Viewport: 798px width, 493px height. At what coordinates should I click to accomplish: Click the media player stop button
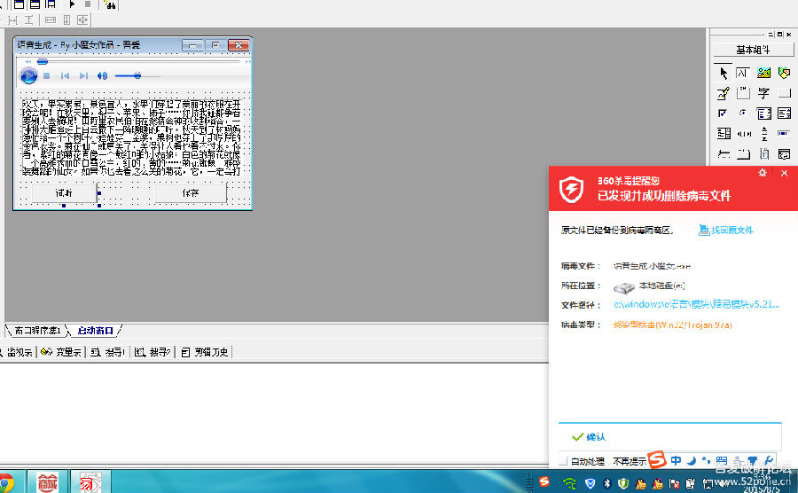click(47, 76)
